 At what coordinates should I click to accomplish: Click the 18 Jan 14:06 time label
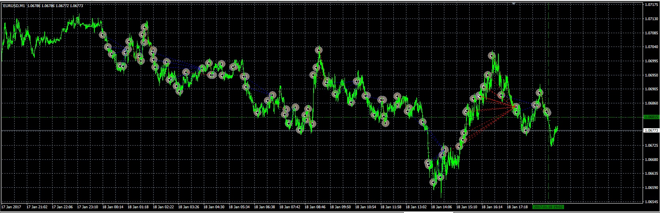point(442,207)
